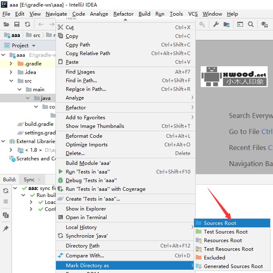Image resolution: width=273 pixels, height=273 pixels.
Task: Click the scroll-up arrow atop context menu
Action: [x=125, y=19]
